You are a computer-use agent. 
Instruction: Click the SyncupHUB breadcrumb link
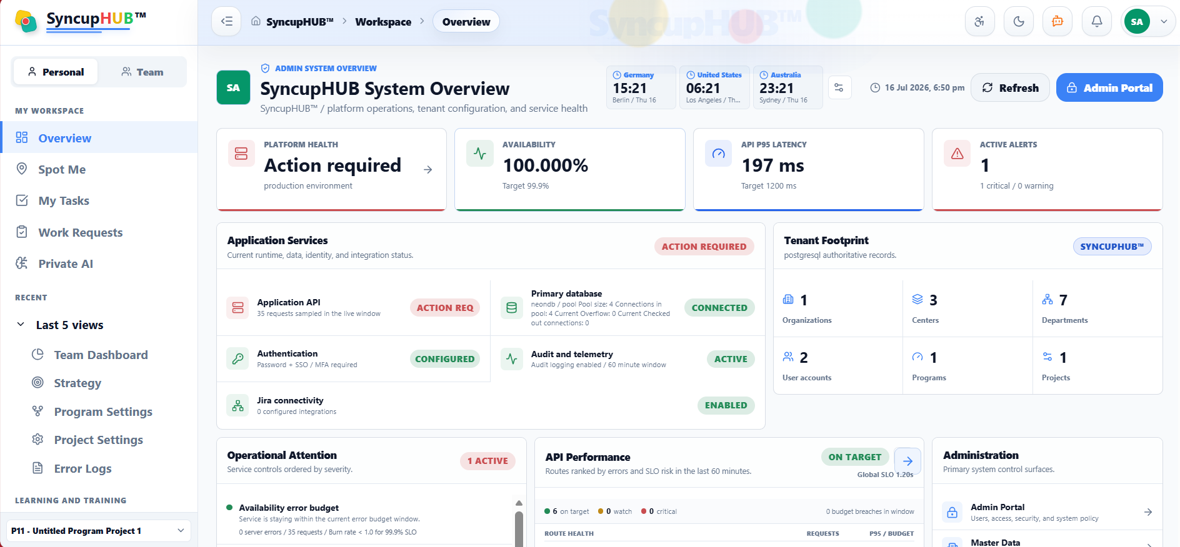point(299,22)
